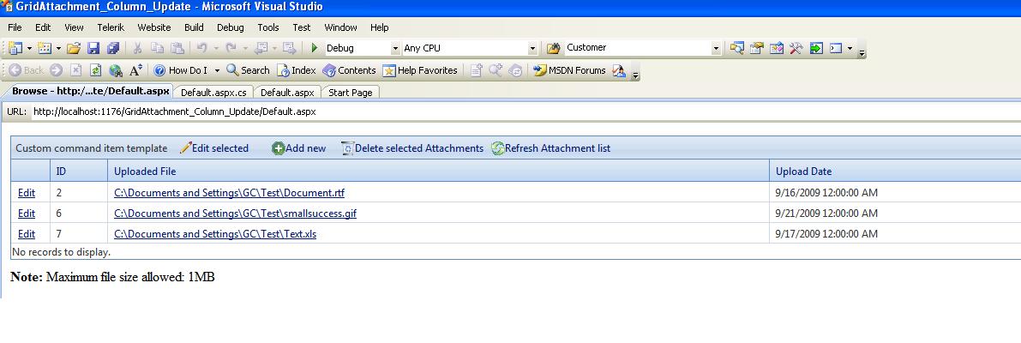Image resolution: width=1021 pixels, height=343 pixels.
Task: Click the Find in Files binoculars-folder icon
Action: 553,48
